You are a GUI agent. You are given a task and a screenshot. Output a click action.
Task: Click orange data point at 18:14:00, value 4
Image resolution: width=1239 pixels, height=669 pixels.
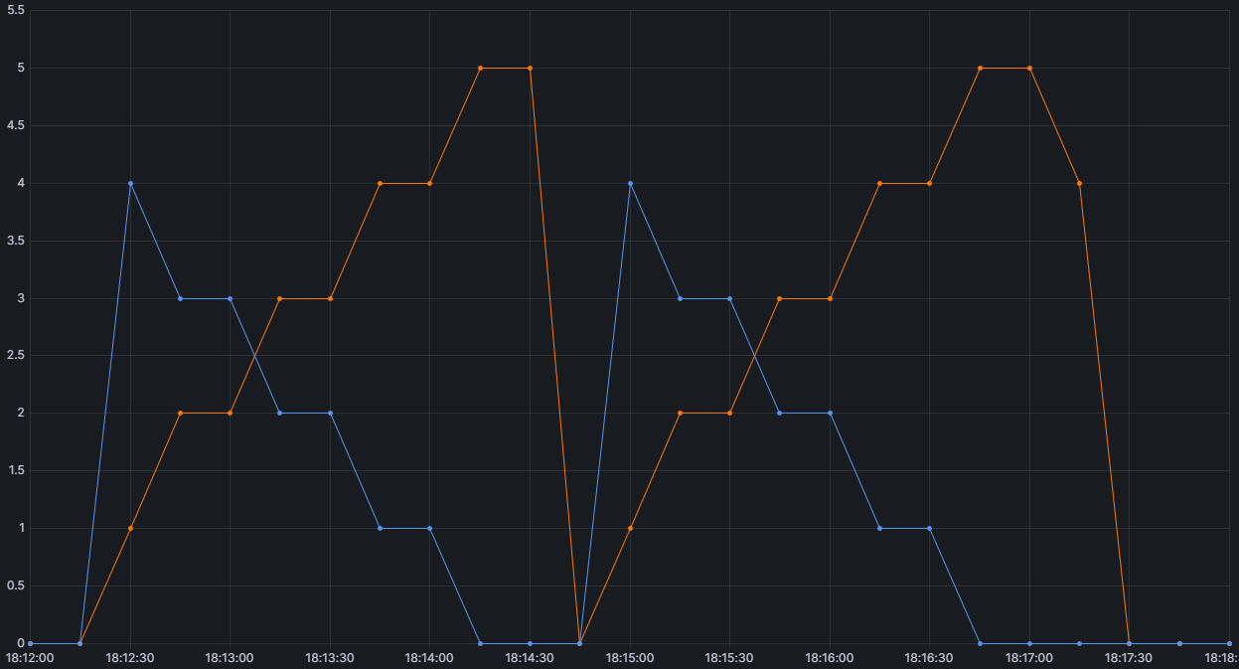429,183
